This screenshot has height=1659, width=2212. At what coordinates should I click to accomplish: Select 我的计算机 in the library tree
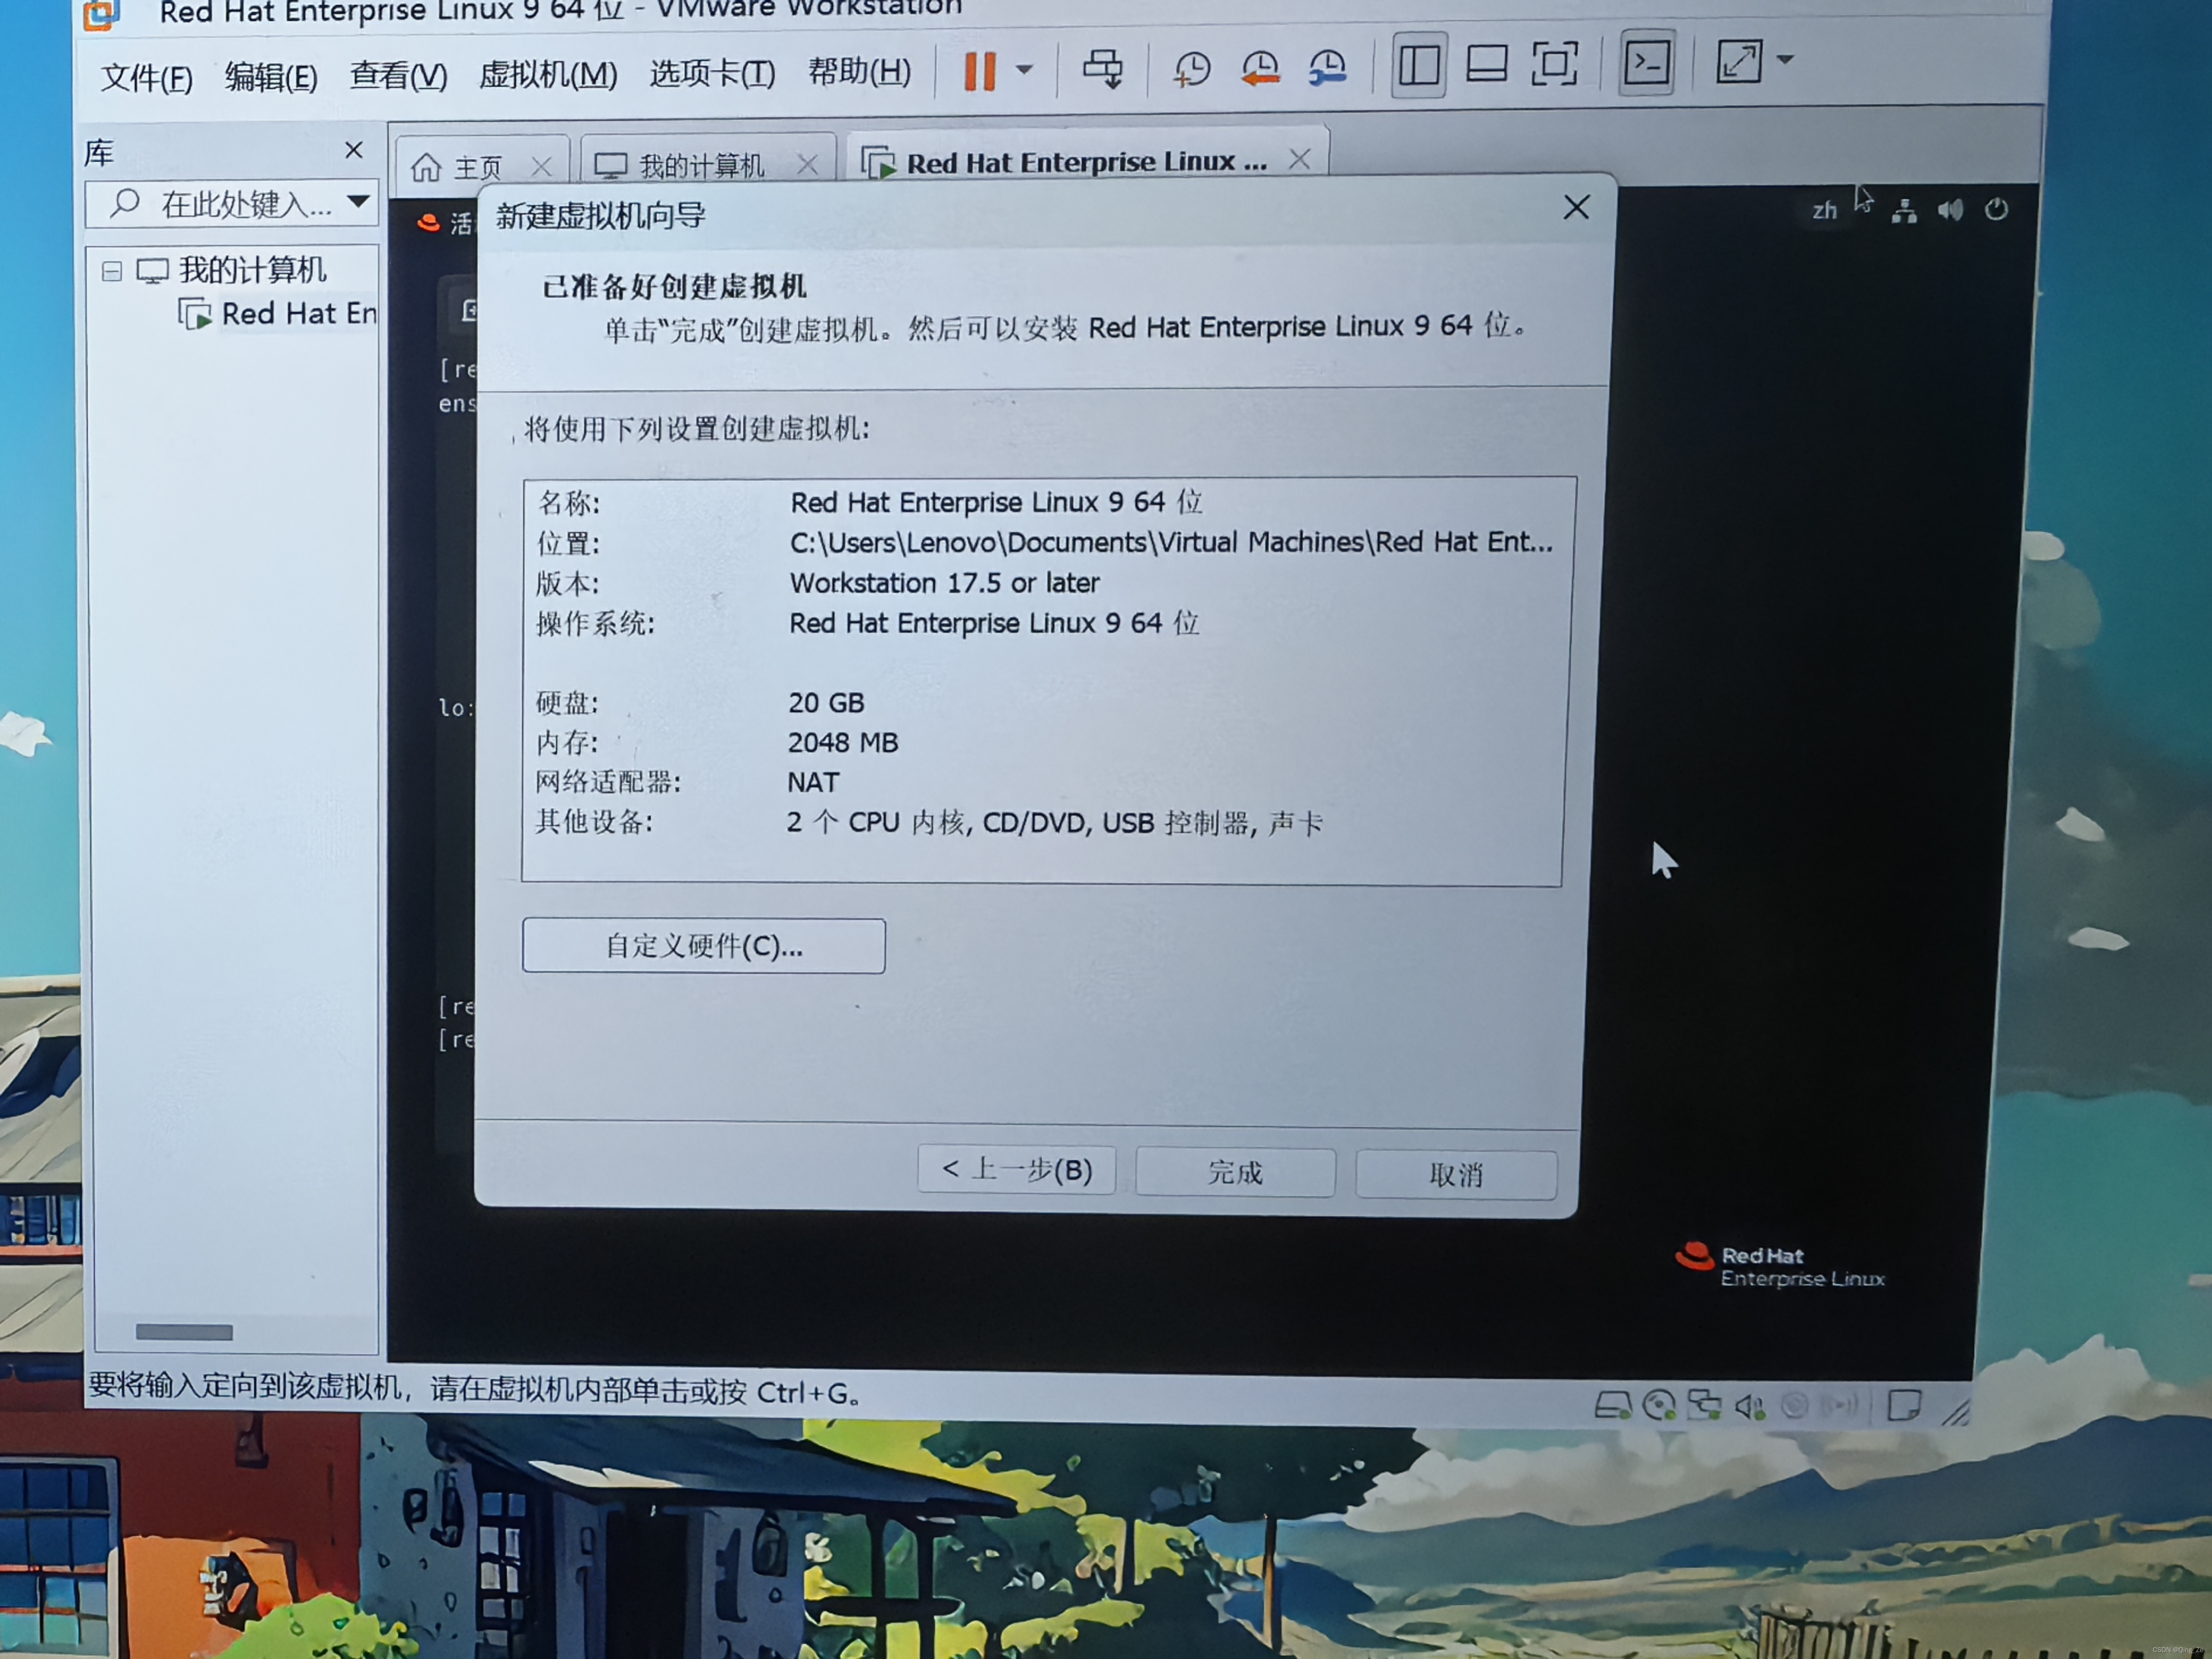(252, 270)
